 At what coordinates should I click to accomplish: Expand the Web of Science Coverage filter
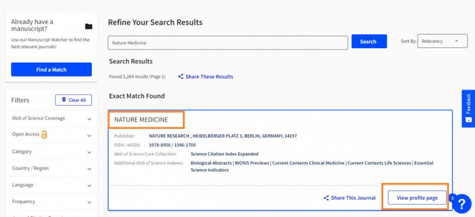[89, 119]
